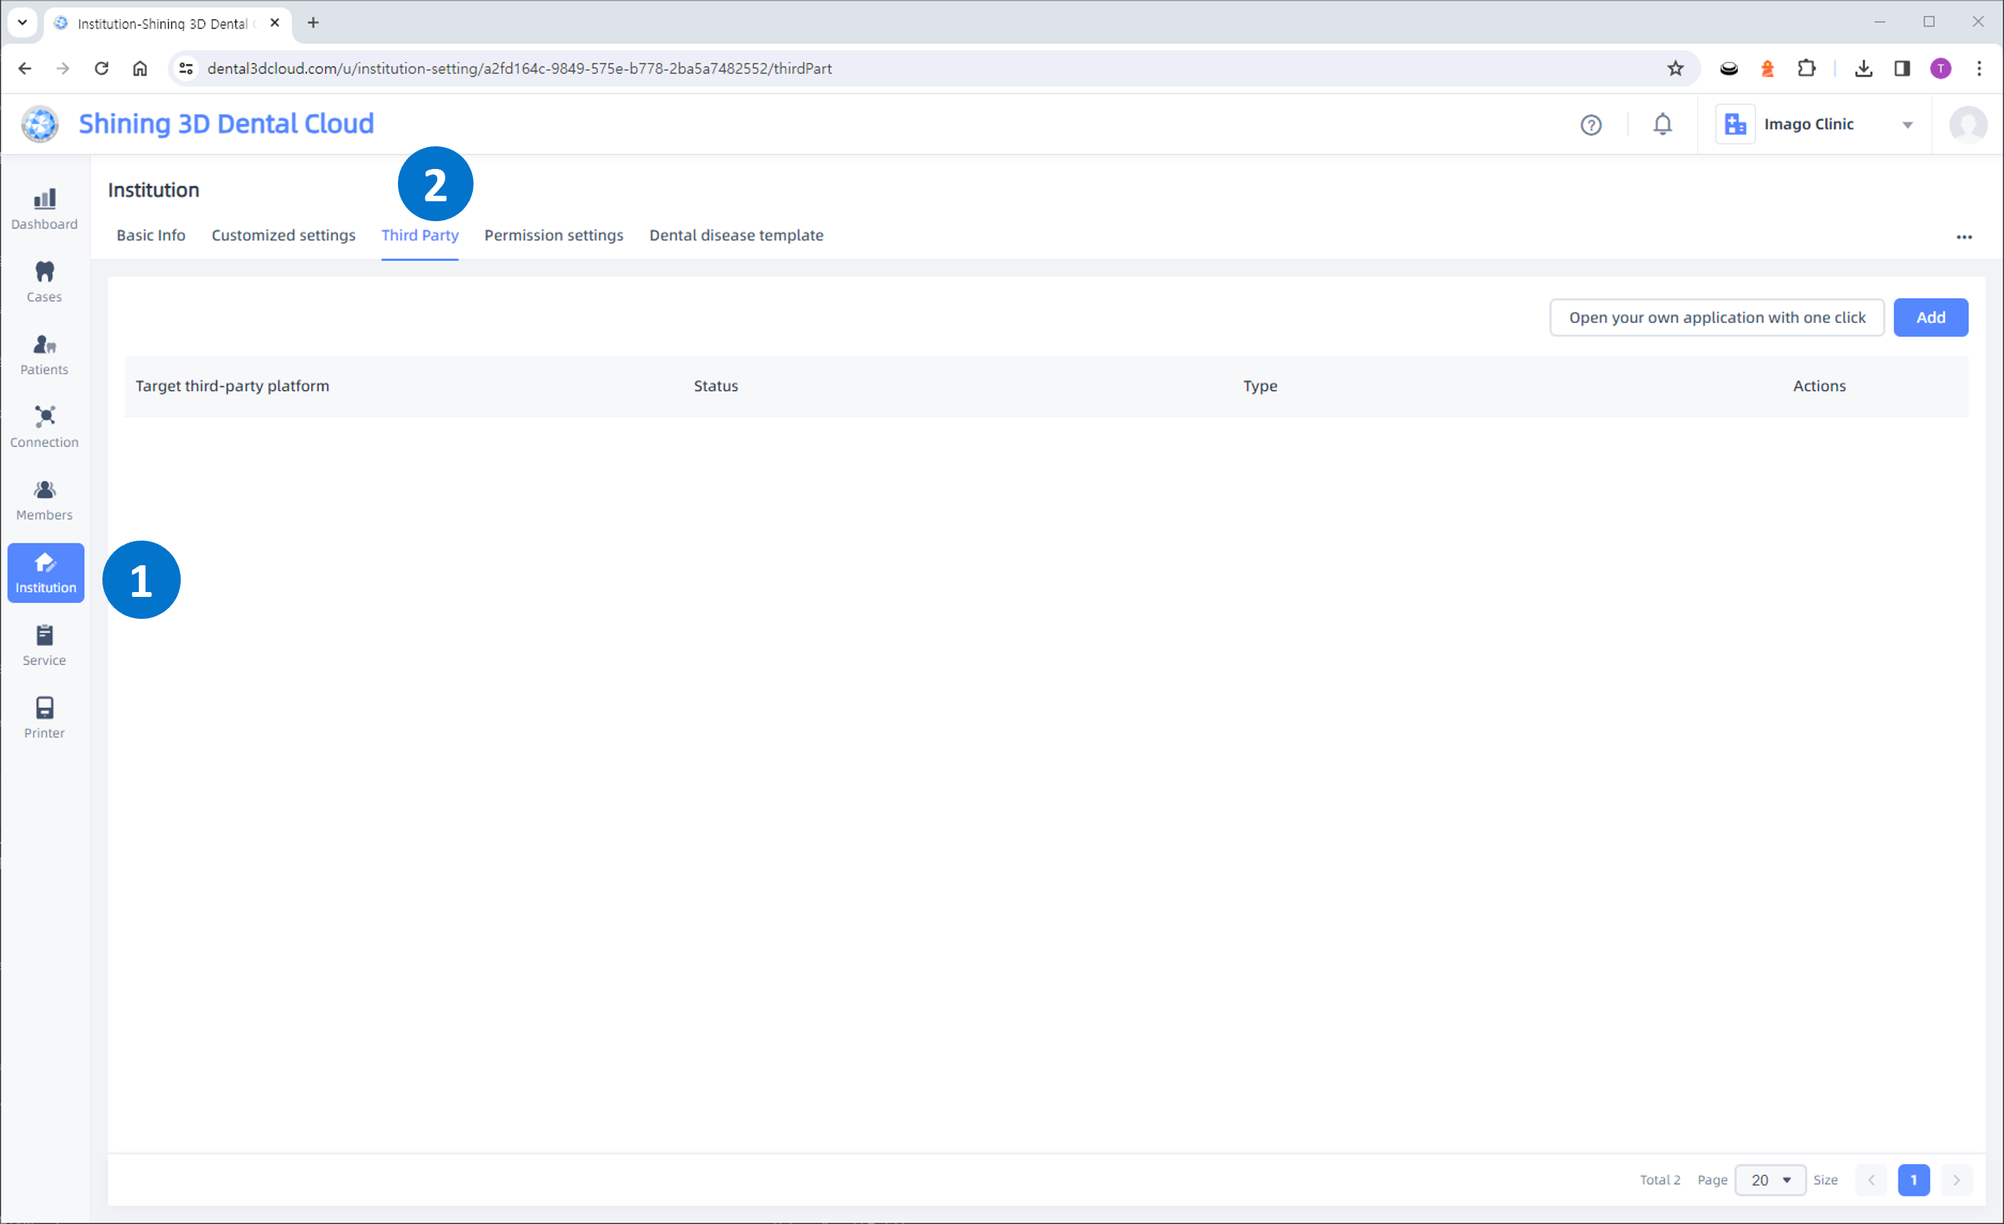This screenshot has height=1224, width=2004.
Task: Click the notification bell icon
Action: pyautogui.click(x=1662, y=124)
